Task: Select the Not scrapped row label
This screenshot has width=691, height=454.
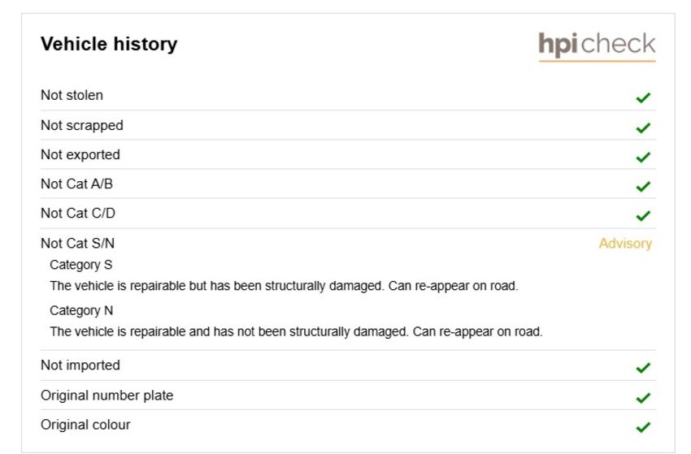Action: coord(82,126)
